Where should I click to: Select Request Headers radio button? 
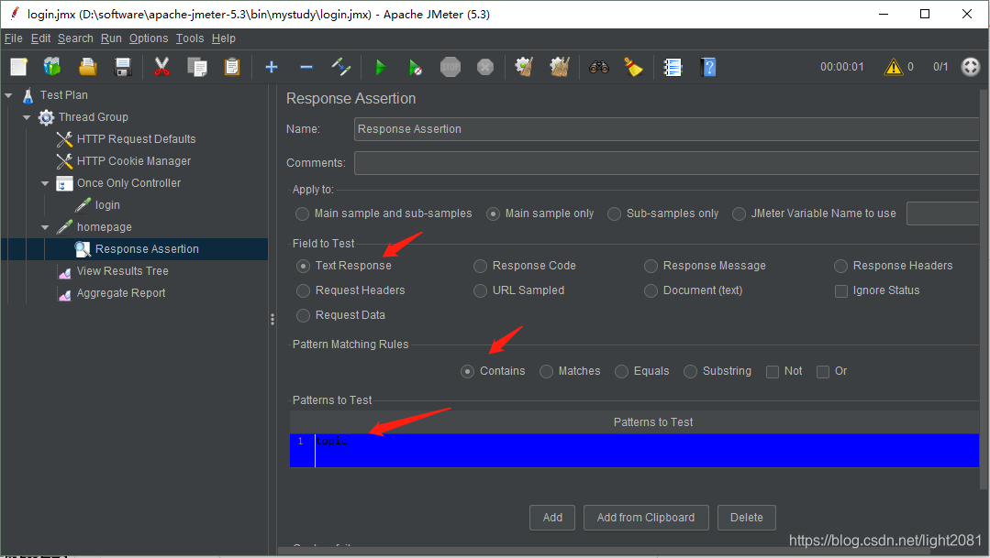click(x=304, y=290)
